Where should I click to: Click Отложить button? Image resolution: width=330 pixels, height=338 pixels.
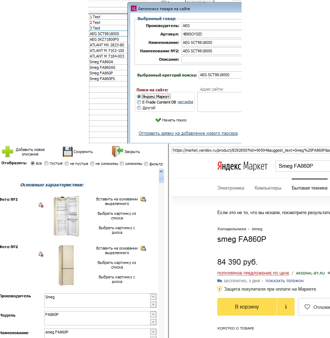pos(314,307)
